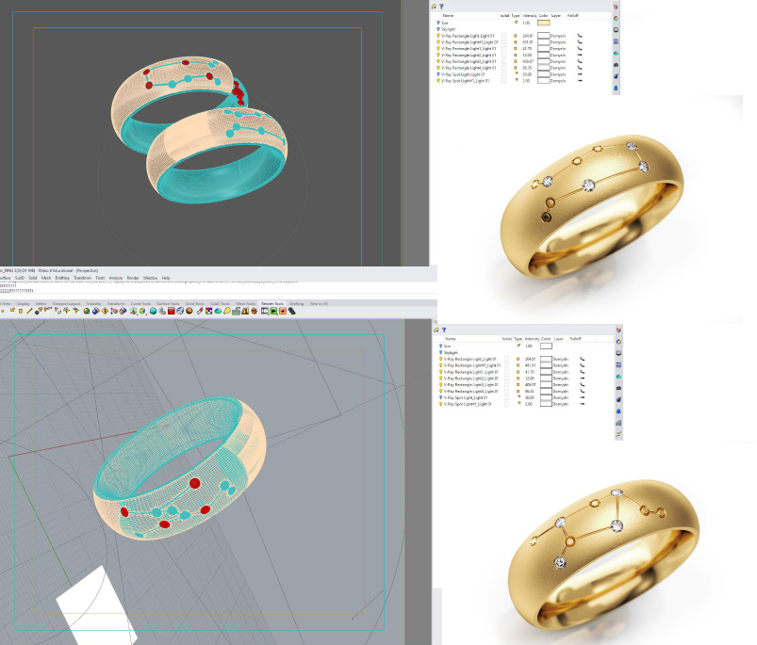Image resolution: width=757 pixels, height=645 pixels.
Task: Switch to the Render Tools toolbar tab
Action: pyautogui.click(x=272, y=304)
